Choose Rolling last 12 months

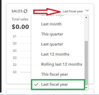[x=62, y=64]
